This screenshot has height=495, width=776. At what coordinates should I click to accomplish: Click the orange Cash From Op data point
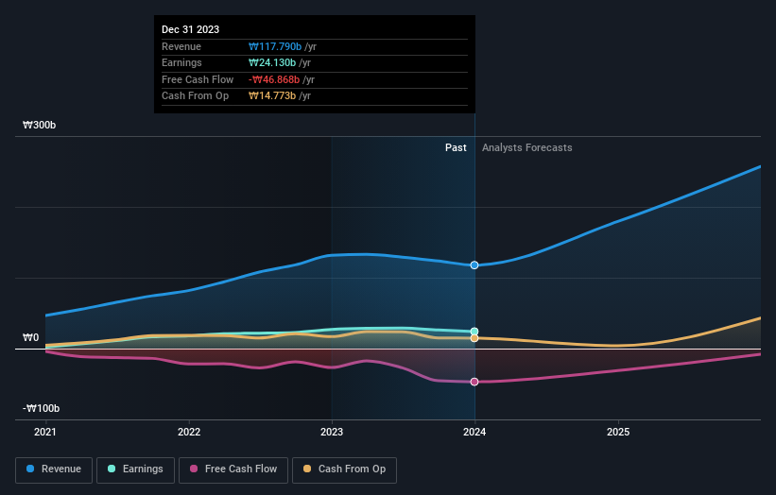(x=474, y=338)
